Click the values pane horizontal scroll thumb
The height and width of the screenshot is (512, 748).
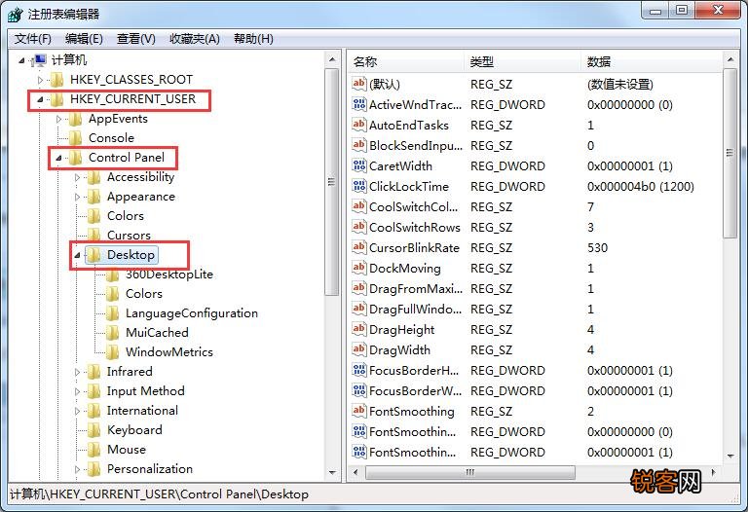(469, 472)
